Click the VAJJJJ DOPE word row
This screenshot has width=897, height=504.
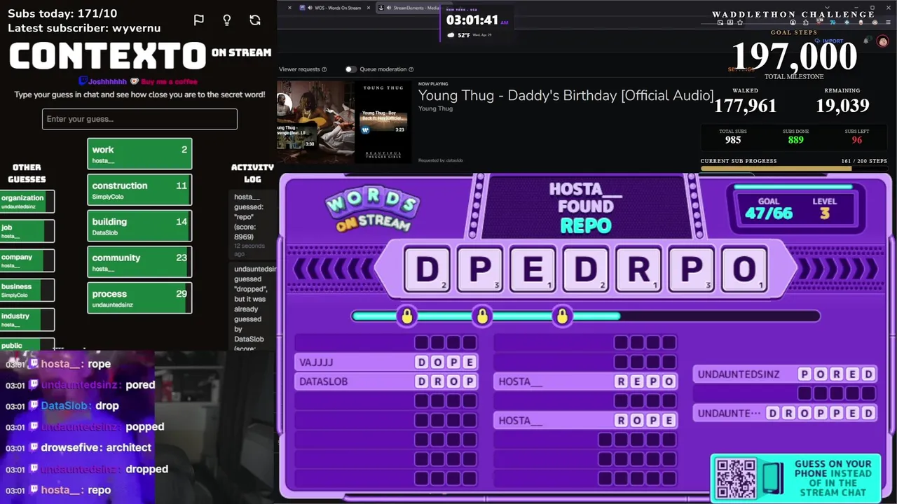point(387,362)
